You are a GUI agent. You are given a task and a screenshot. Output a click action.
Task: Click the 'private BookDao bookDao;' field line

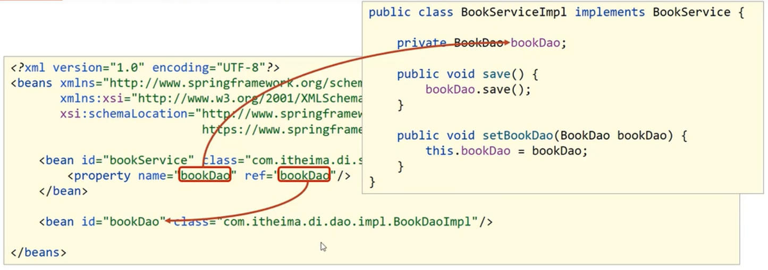tap(482, 43)
